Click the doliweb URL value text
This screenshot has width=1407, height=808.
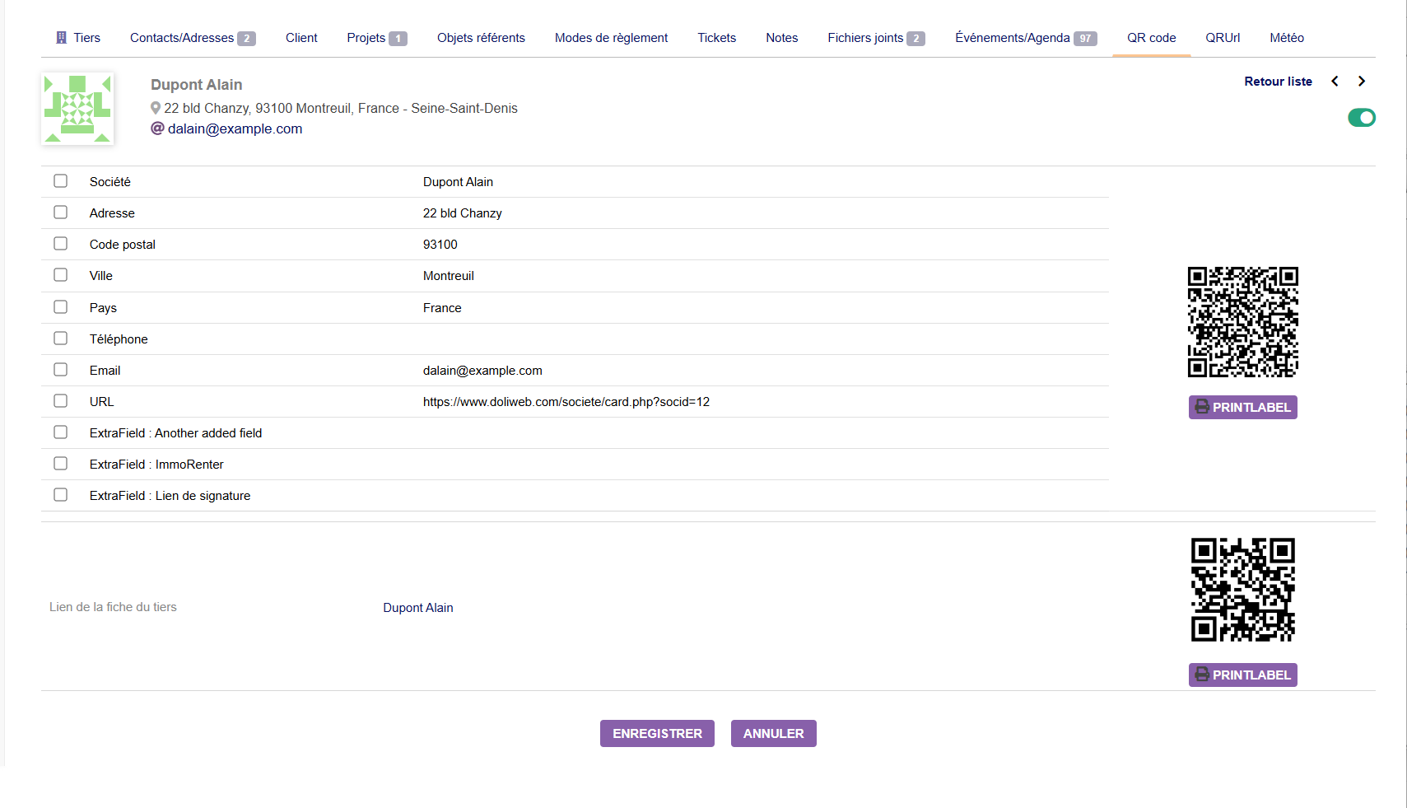coord(566,402)
